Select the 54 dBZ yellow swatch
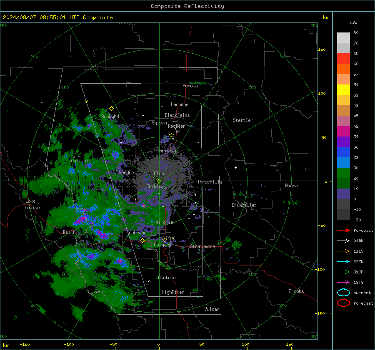The height and width of the screenshot is (350, 375). click(343, 89)
